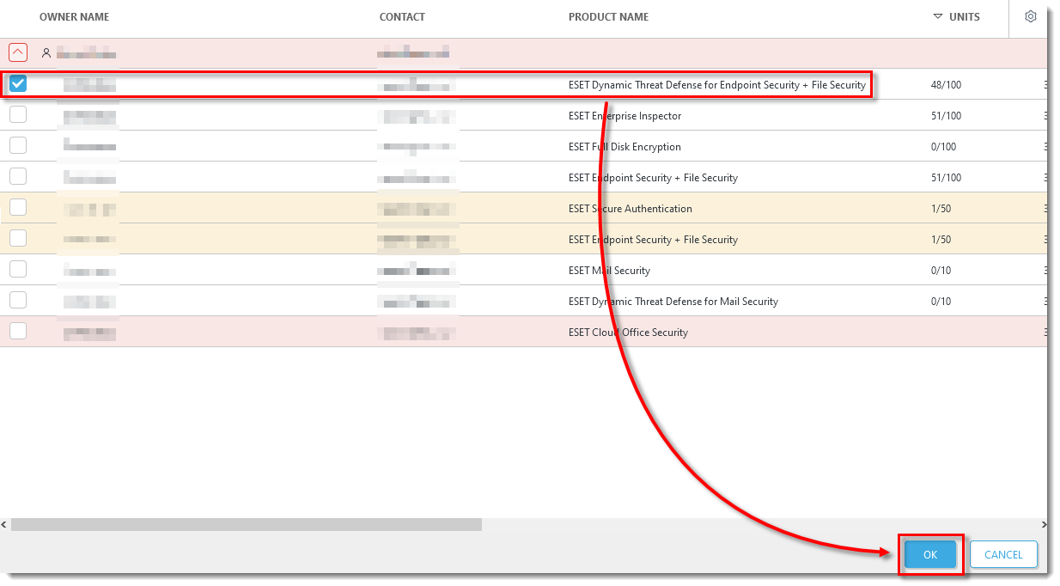
Task: Check the ESET Enterprise Inspector license
Action: [18, 114]
